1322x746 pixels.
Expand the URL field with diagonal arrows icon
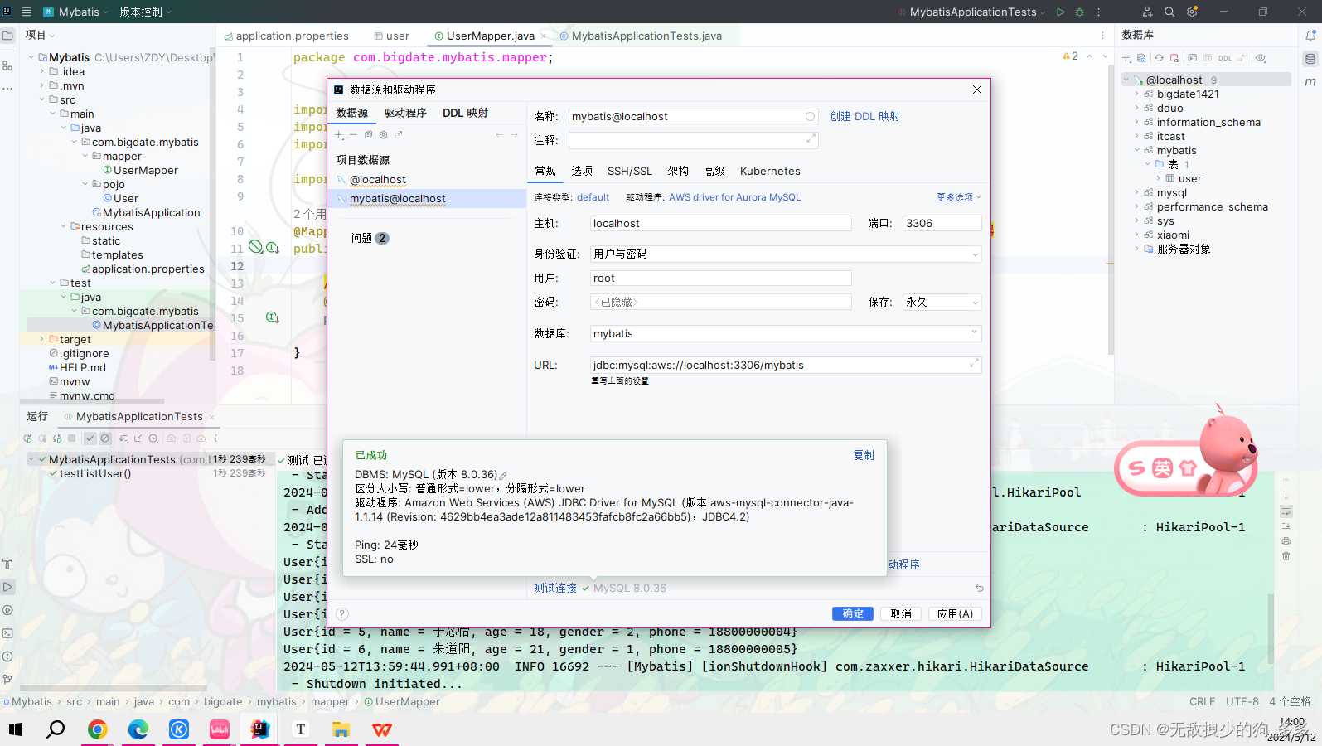(x=974, y=364)
